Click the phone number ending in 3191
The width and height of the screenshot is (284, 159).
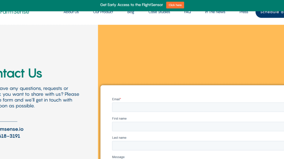(10, 136)
